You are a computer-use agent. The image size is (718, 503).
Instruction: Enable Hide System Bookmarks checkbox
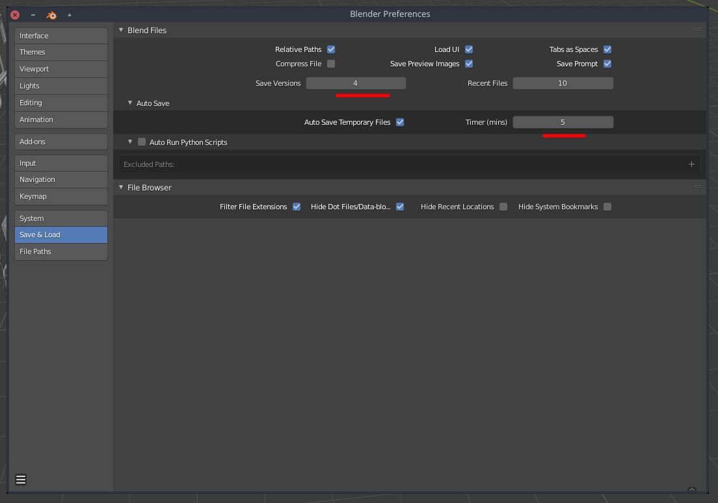607,207
